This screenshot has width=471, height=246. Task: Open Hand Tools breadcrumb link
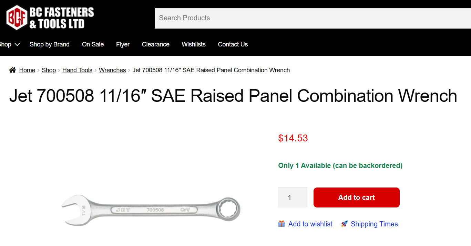point(77,70)
